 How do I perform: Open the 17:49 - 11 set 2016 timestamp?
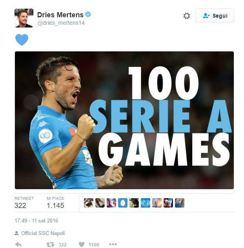pyautogui.click(x=36, y=221)
